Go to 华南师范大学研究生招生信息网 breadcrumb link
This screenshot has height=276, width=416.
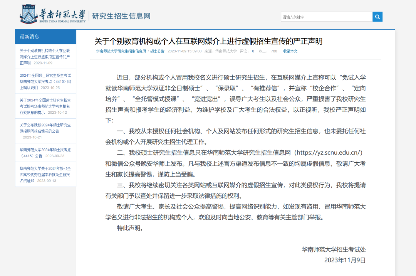[x=121, y=51]
